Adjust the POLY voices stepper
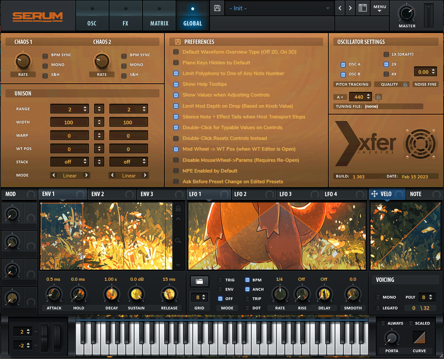This screenshot has height=359, width=444. (x=431, y=297)
